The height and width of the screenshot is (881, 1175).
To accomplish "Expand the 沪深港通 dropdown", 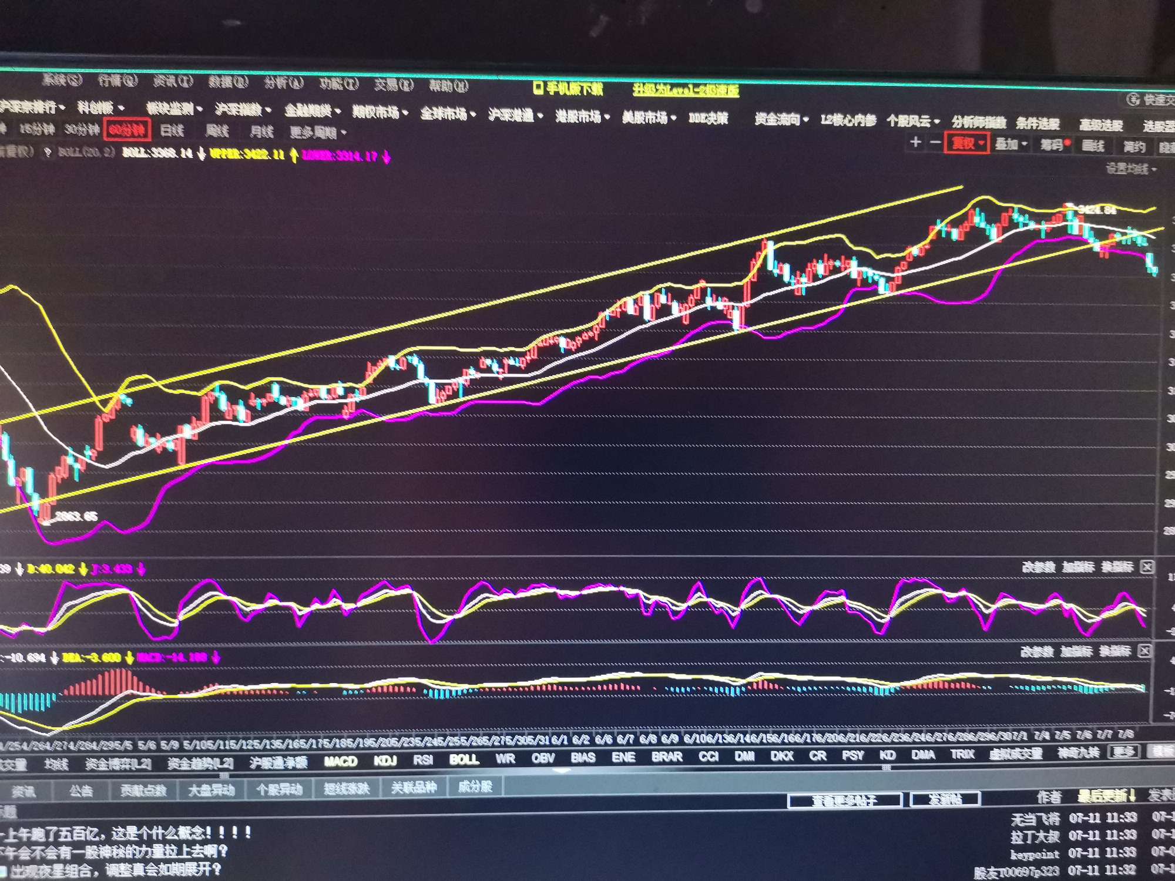I will point(516,115).
